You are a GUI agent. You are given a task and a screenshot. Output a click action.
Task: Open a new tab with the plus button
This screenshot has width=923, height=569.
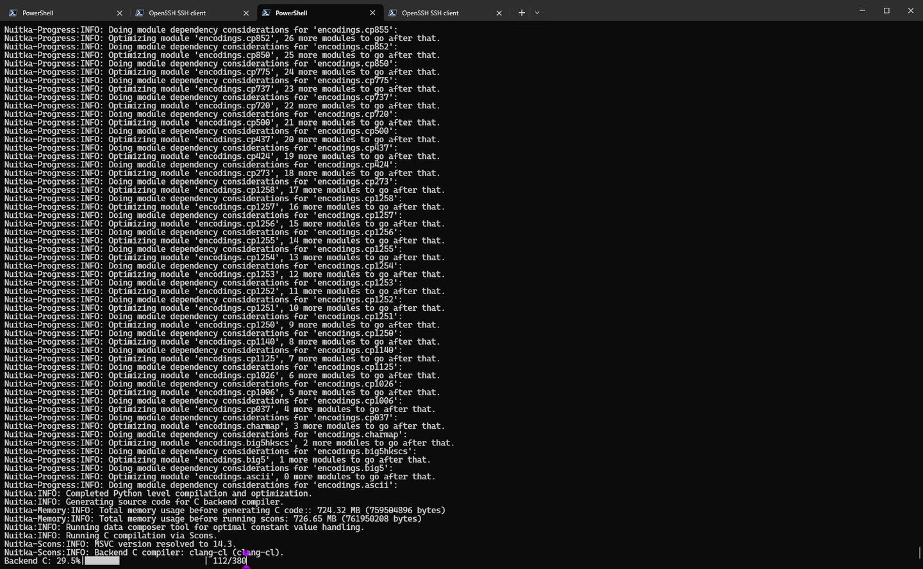tap(522, 13)
